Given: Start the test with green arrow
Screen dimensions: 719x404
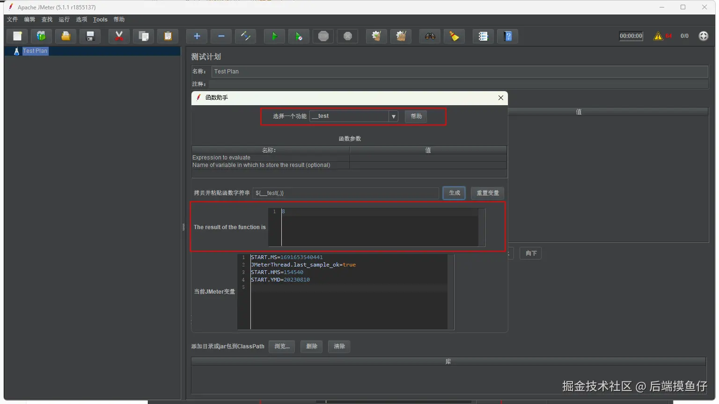Looking at the screenshot, I should coord(275,36).
